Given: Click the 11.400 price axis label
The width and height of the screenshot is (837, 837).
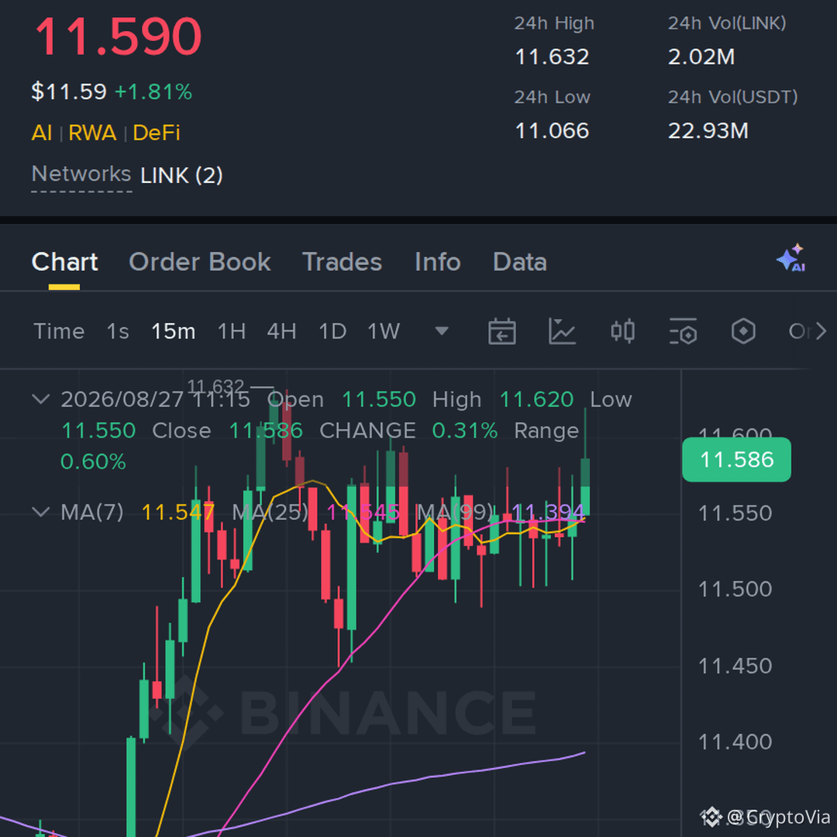Looking at the screenshot, I should 735,742.
